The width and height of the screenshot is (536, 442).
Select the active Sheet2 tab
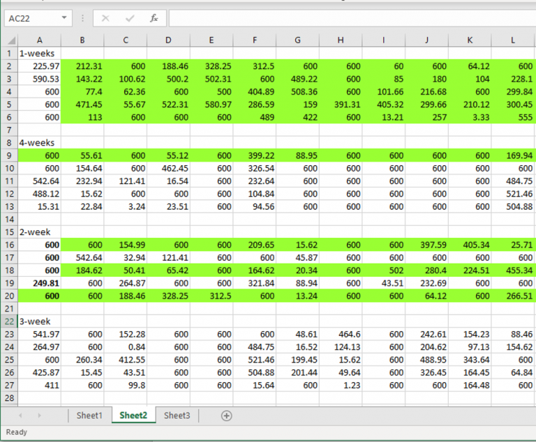pos(133,416)
